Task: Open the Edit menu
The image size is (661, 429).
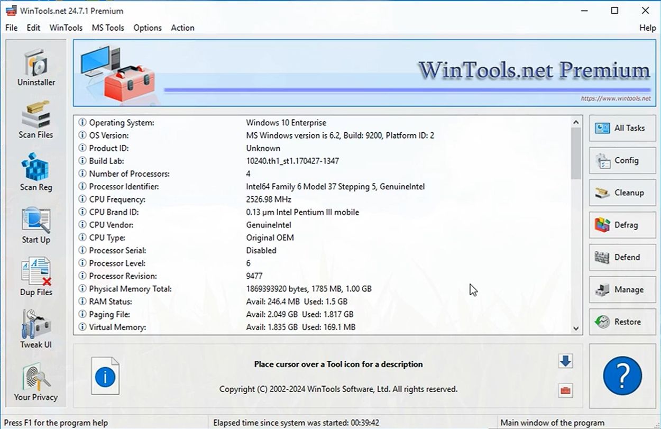Action: [x=33, y=28]
